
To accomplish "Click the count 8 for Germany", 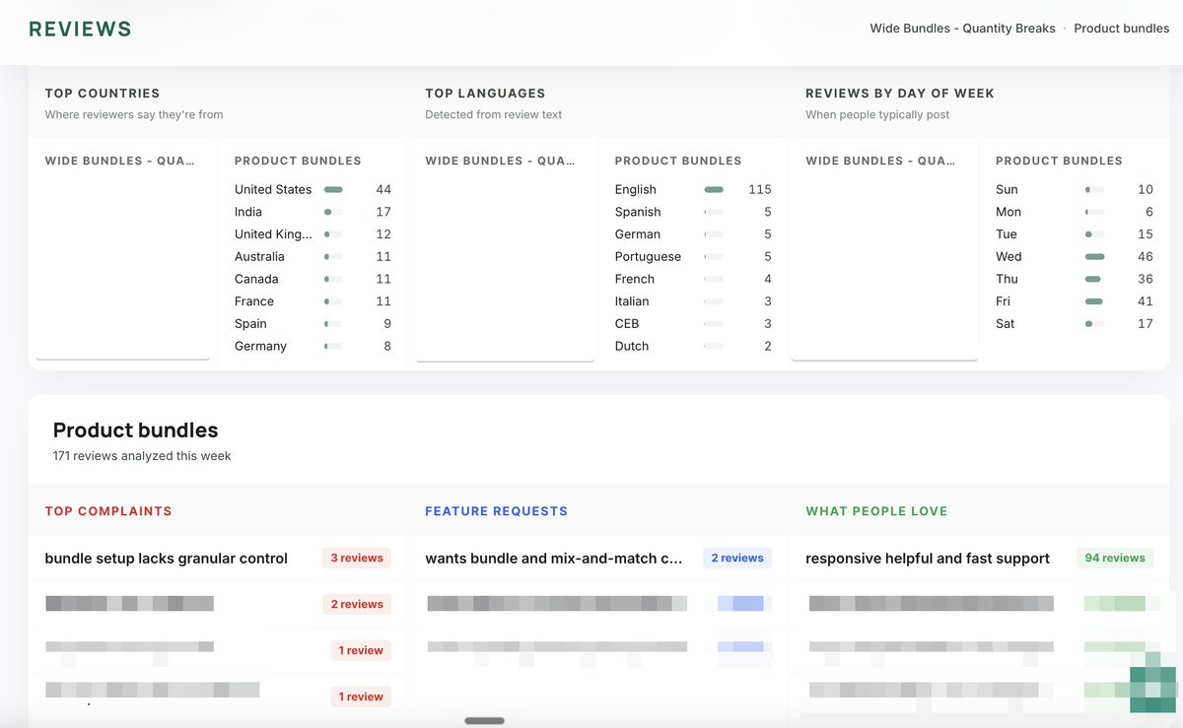I will 387,346.
